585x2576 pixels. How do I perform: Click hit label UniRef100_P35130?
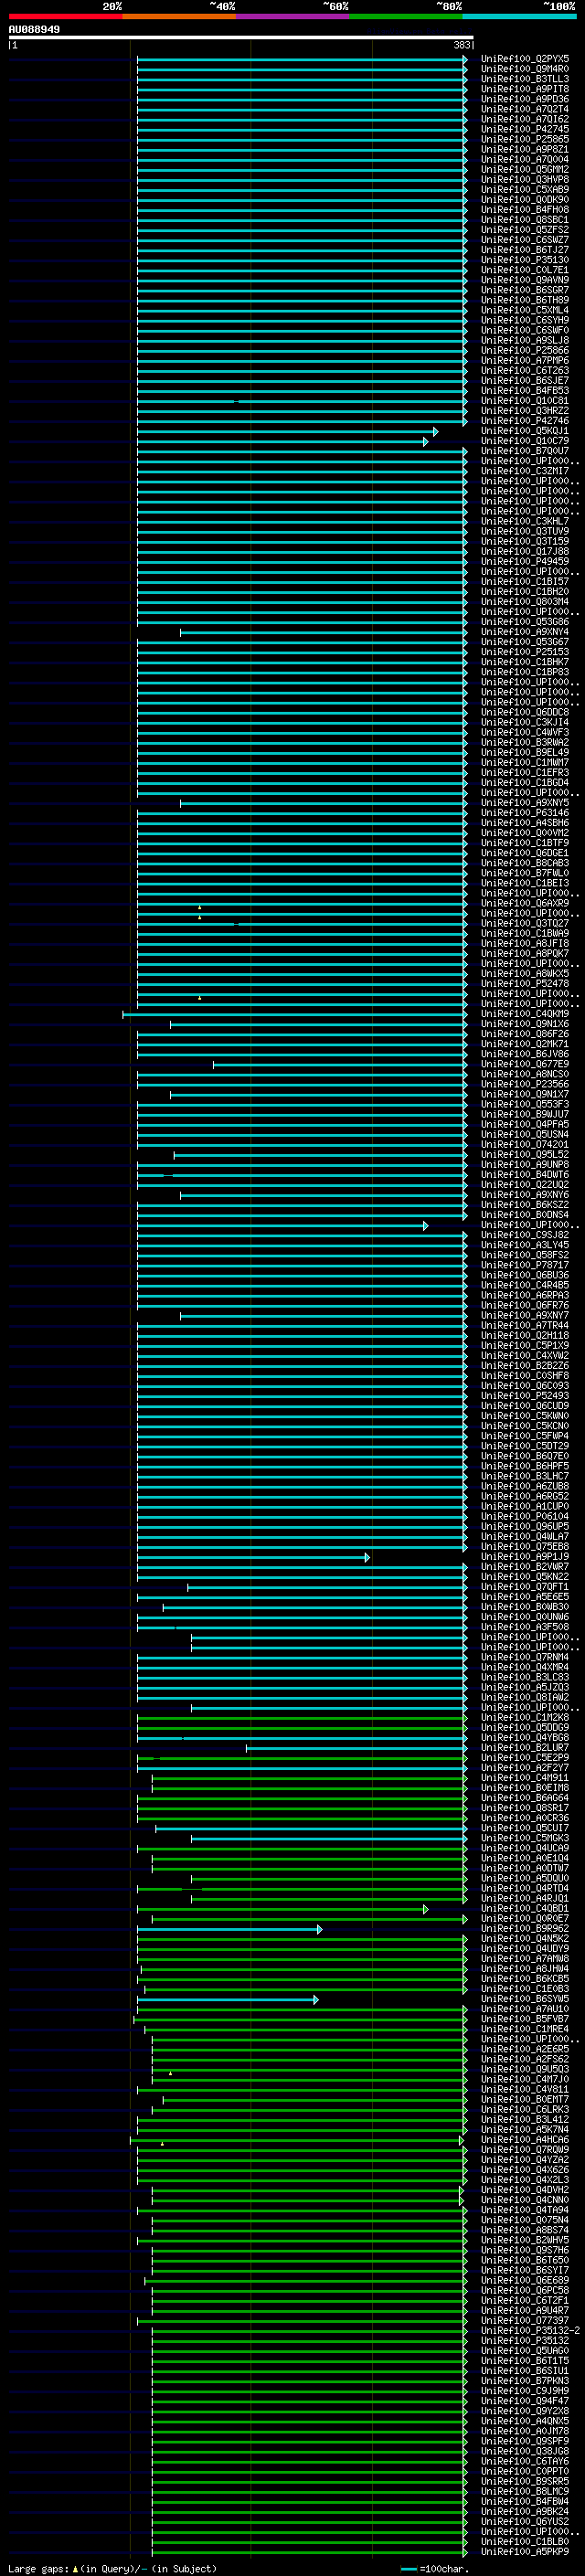pyautogui.click(x=525, y=260)
